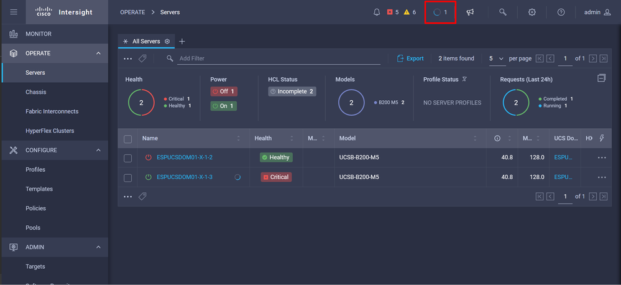Collapse the CONFIGURE sidebar section
This screenshot has width=621, height=285.
pyautogui.click(x=98, y=150)
